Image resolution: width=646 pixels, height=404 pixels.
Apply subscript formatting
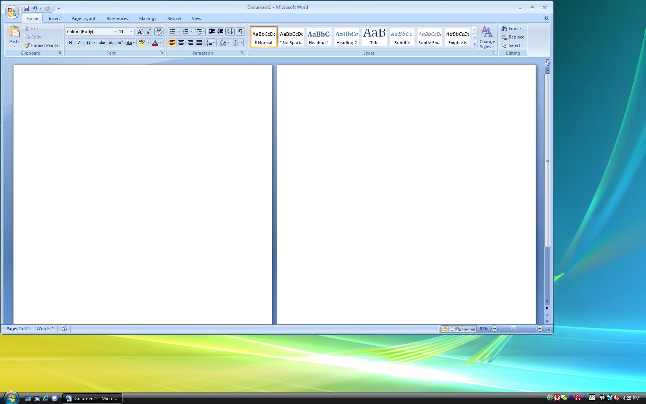click(x=111, y=43)
